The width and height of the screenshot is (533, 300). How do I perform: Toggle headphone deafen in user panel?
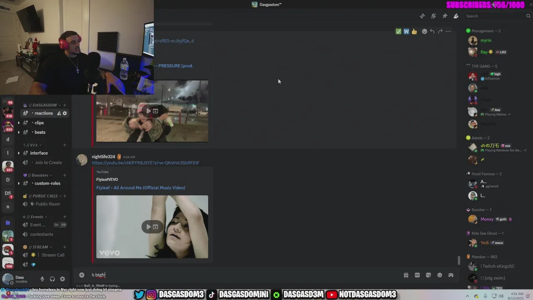tap(52, 279)
